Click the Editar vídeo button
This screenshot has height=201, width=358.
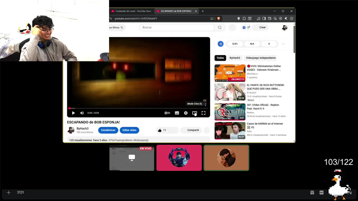click(x=129, y=130)
